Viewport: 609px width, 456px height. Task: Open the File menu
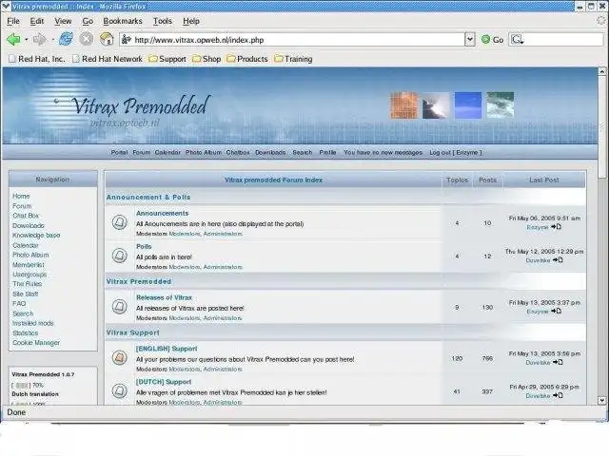13,21
